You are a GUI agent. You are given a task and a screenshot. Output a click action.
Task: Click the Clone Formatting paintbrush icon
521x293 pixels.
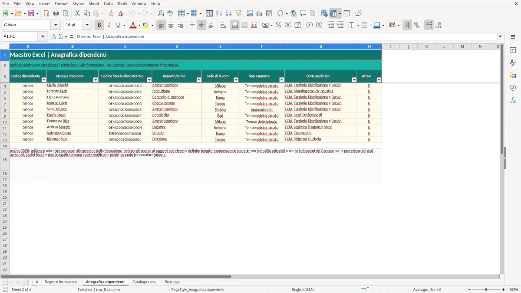coord(112,13)
